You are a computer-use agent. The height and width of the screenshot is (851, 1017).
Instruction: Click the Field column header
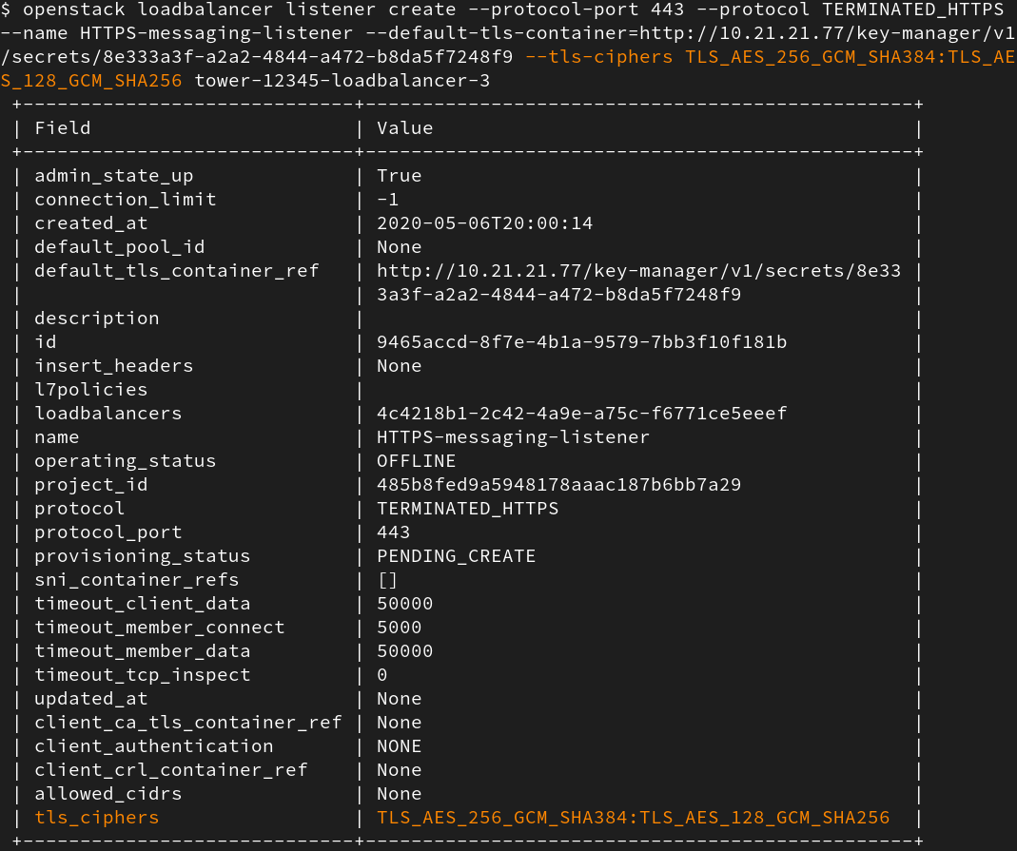pyautogui.click(x=62, y=127)
